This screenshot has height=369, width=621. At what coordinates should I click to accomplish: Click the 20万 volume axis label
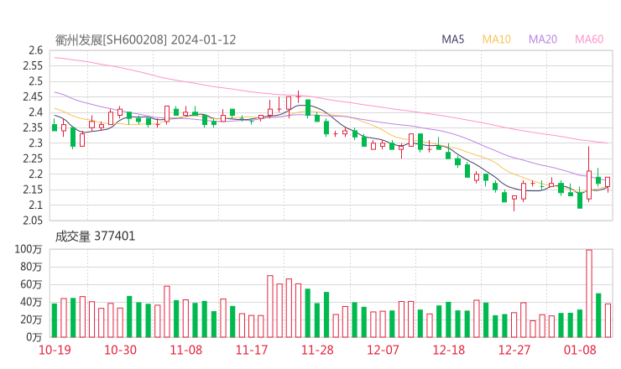[31, 320]
